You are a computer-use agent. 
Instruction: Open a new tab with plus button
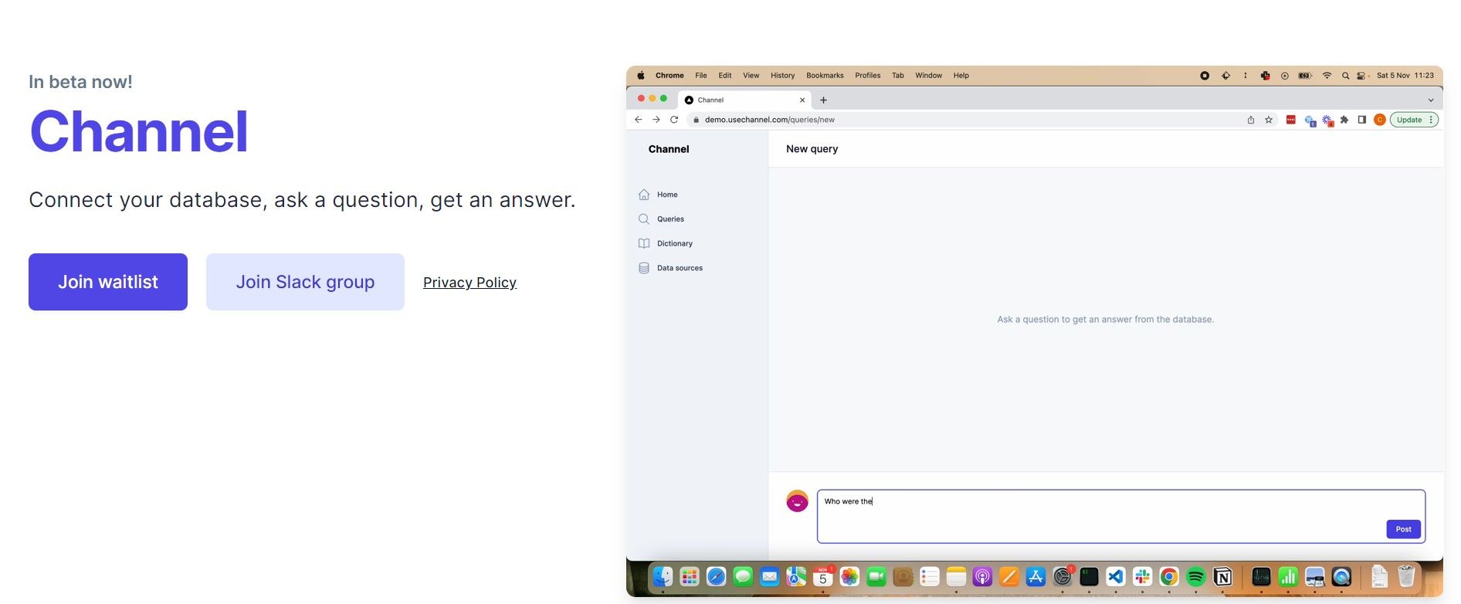[x=823, y=100]
